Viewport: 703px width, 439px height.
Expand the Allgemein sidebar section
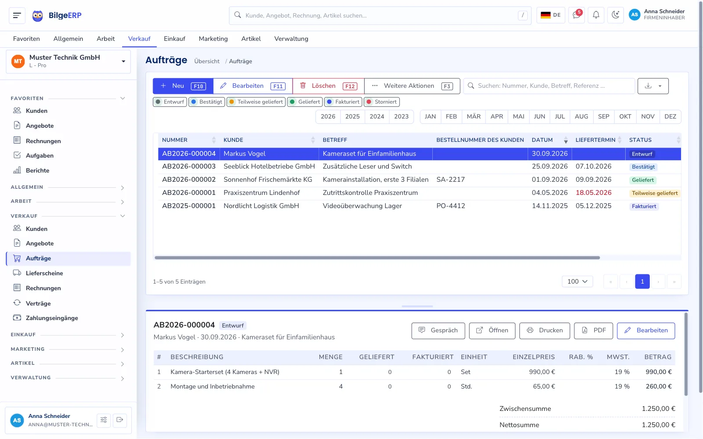68,187
